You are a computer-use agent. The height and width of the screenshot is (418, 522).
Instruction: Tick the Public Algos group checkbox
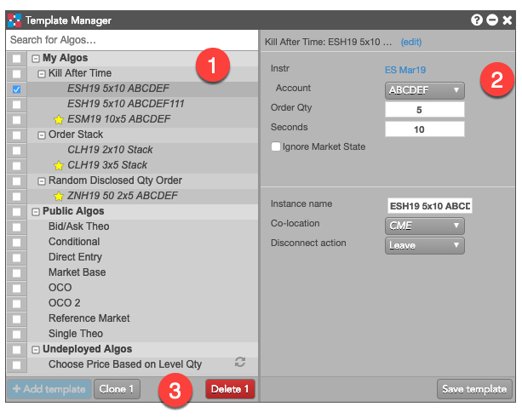click(x=16, y=212)
